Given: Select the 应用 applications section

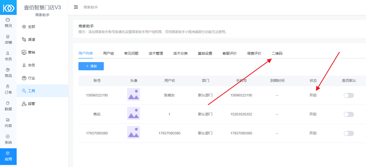Looking at the screenshot, I should click(x=8, y=156).
